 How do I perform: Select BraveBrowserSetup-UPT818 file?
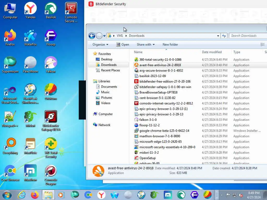[158, 92]
